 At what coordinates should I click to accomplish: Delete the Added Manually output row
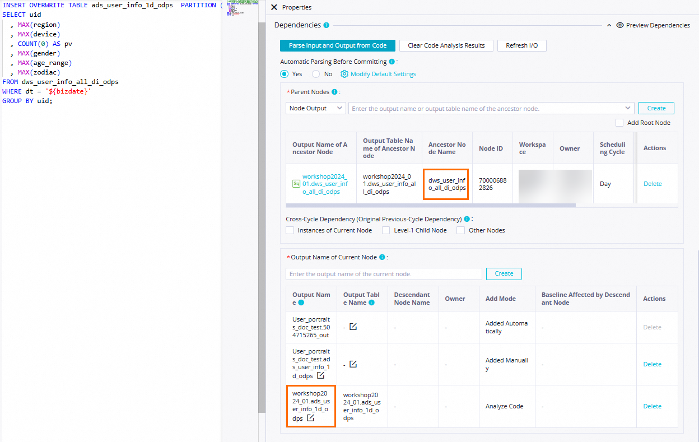pos(653,364)
